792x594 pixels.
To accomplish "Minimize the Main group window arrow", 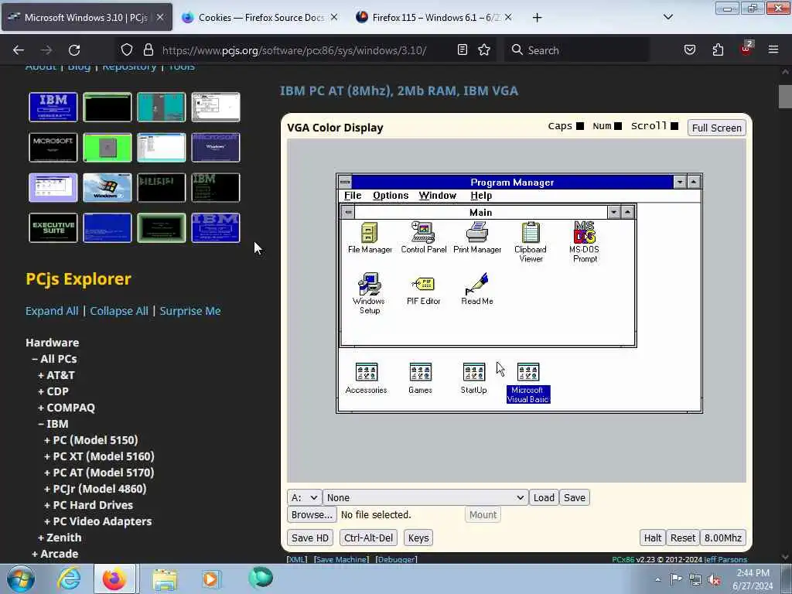I will [613, 212].
